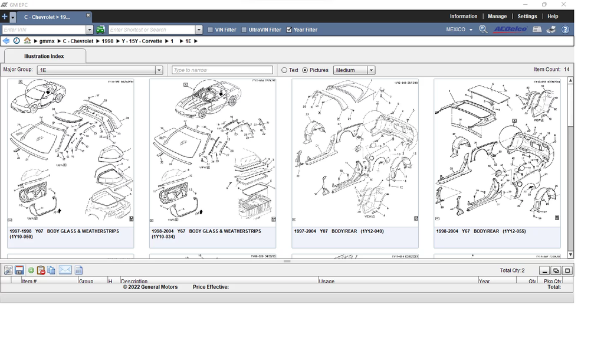Click the save disk icon in parts list toolbar

click(19, 270)
